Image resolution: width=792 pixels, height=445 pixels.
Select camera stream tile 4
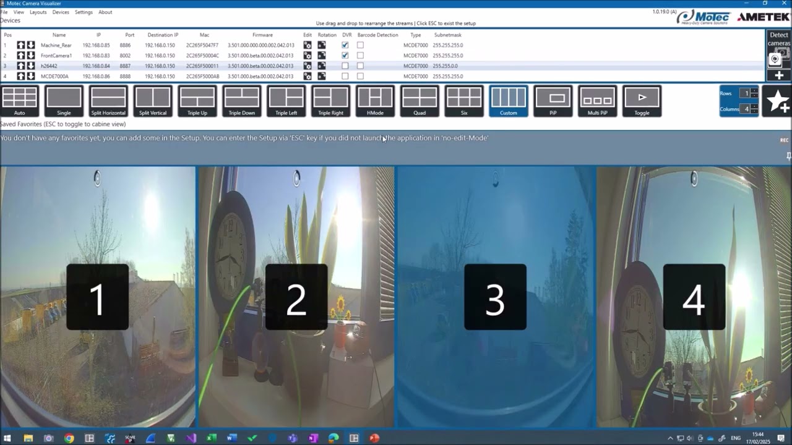coord(694,297)
